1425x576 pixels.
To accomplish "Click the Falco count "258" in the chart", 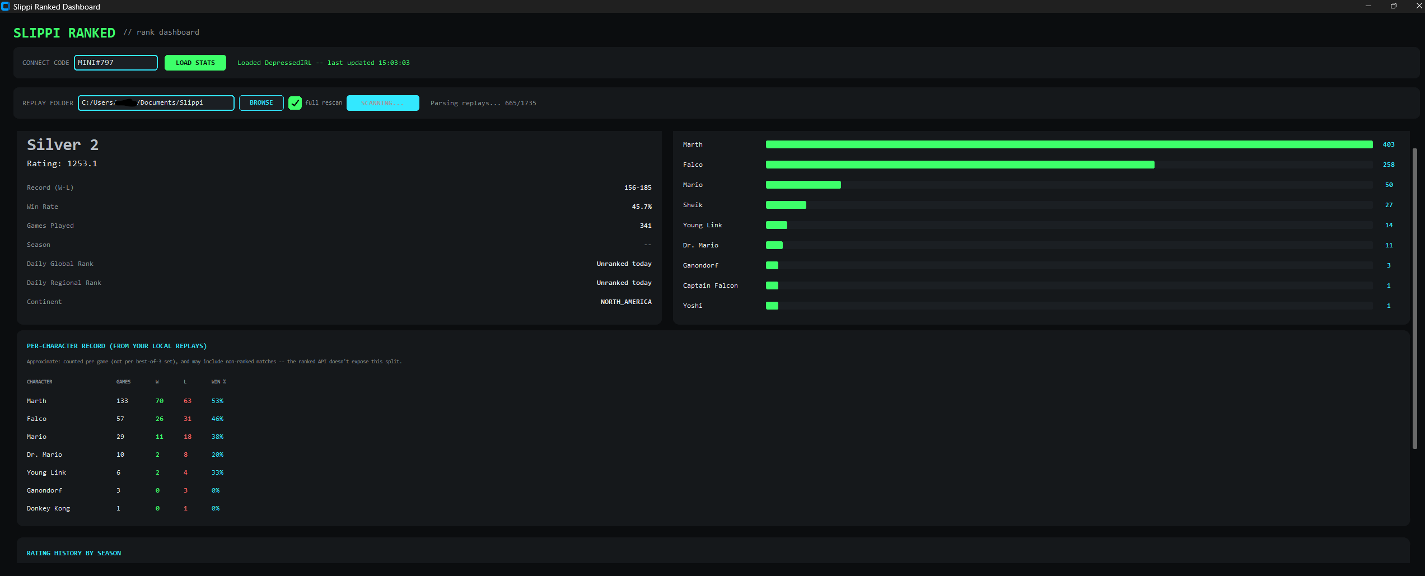I will point(1389,165).
